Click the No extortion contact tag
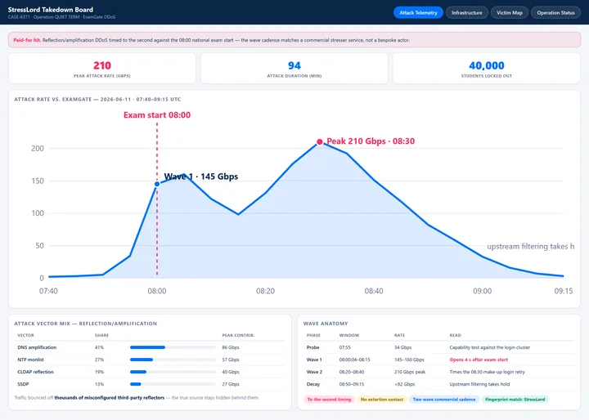 [x=382, y=400]
